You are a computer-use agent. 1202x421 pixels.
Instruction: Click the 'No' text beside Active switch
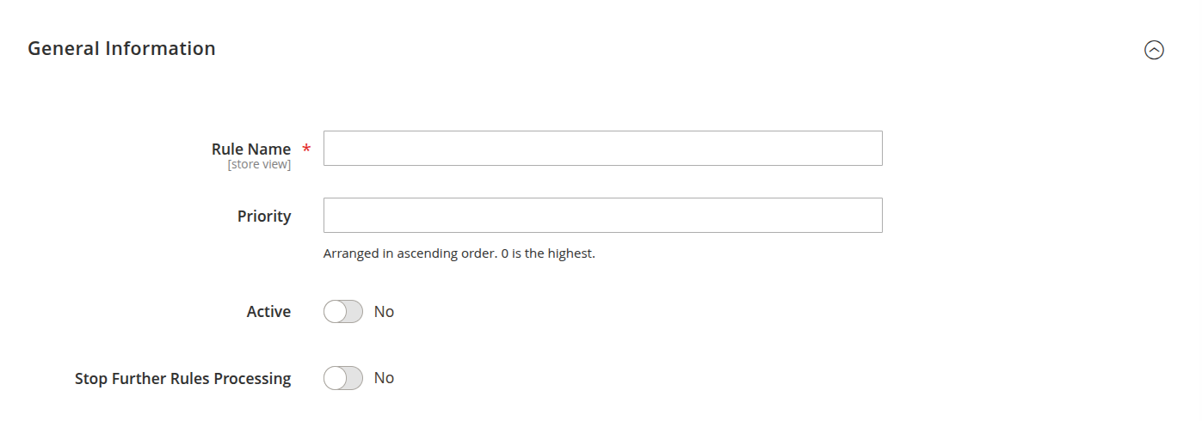384,312
